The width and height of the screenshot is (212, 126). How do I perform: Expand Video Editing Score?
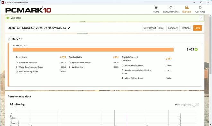[x=123, y=78]
